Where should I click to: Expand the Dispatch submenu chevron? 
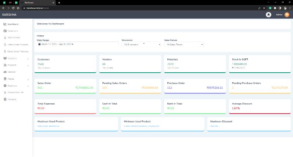28,66
